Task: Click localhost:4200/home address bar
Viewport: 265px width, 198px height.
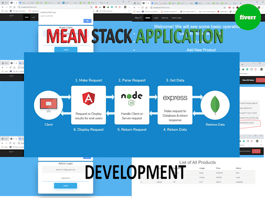Action: 187,8
